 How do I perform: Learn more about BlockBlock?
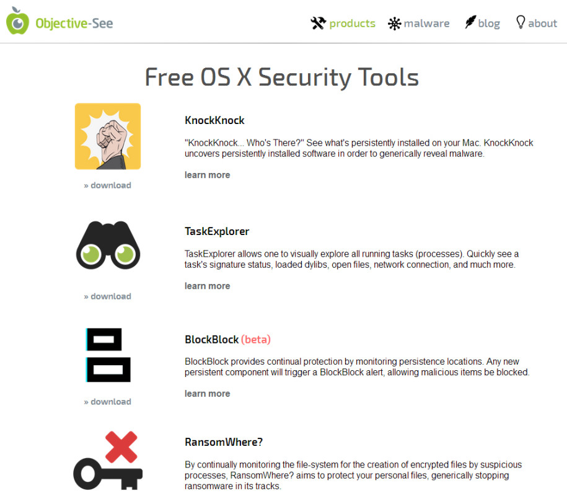(207, 394)
